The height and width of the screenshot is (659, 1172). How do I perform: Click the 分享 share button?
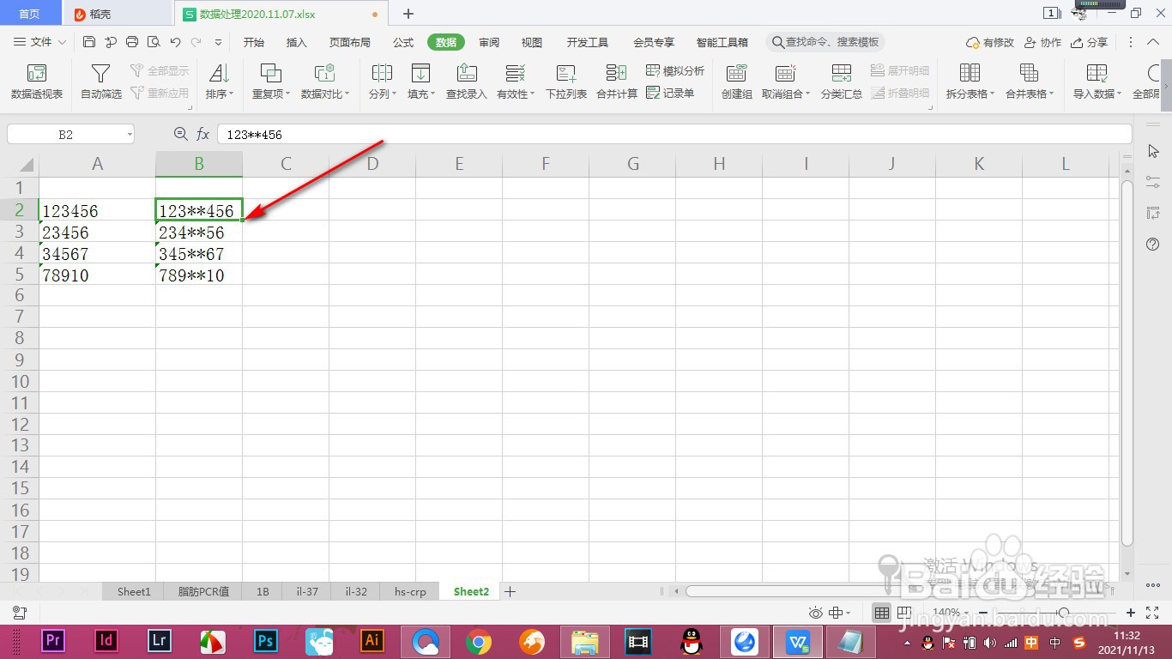click(x=1090, y=42)
